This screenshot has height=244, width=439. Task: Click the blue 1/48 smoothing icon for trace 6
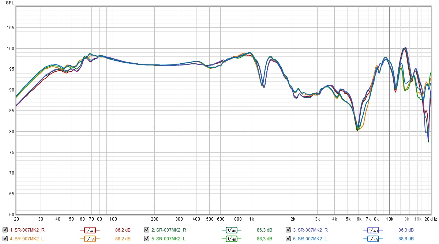point(373,239)
